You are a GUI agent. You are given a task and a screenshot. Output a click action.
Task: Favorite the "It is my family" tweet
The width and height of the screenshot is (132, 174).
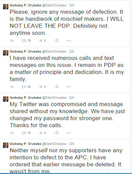point(41,87)
